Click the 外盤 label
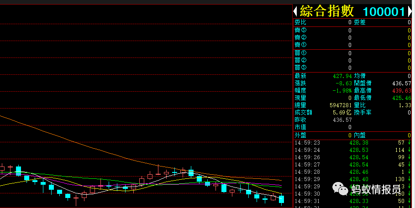Image resolution: width=415 pixels, height=208 pixels. click(x=300, y=135)
